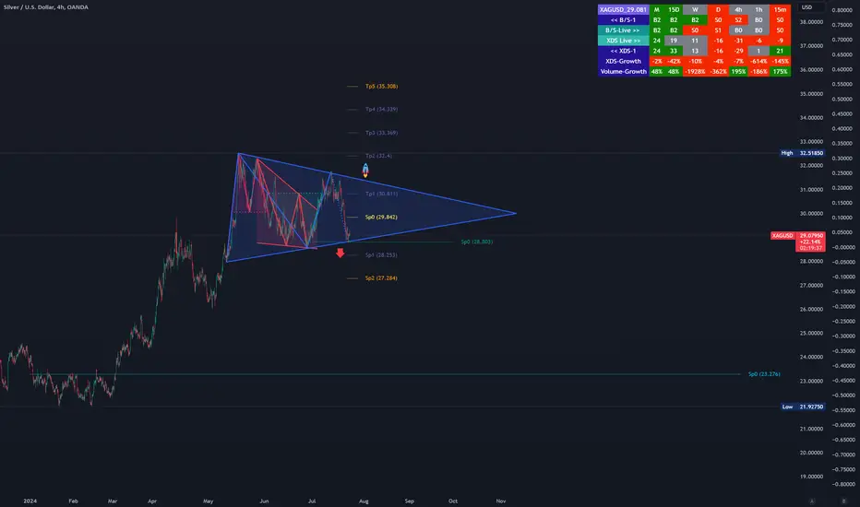
Task: Click the green Sp0 (28.803) label
Action: coord(477,242)
